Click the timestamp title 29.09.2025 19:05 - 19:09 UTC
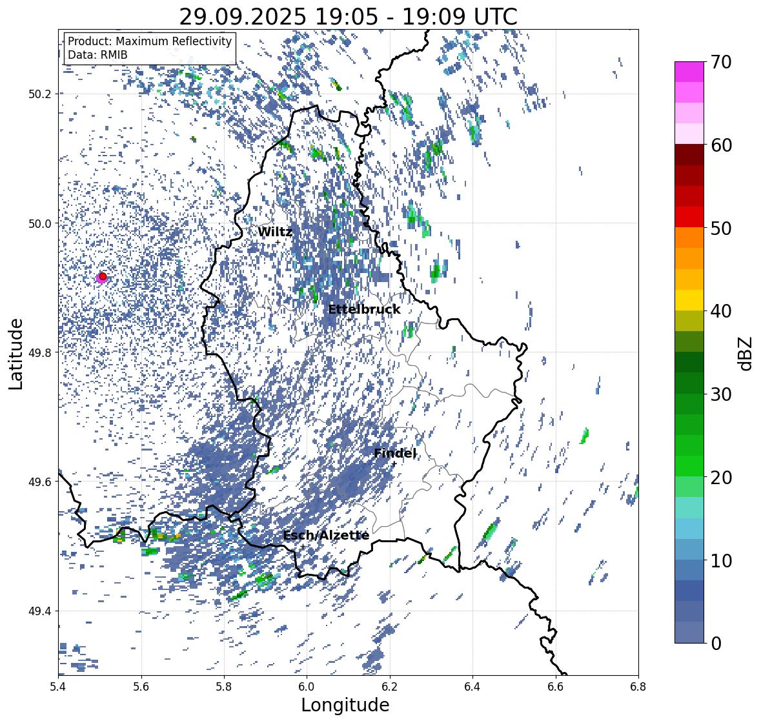The width and height of the screenshot is (761, 721). (348, 17)
